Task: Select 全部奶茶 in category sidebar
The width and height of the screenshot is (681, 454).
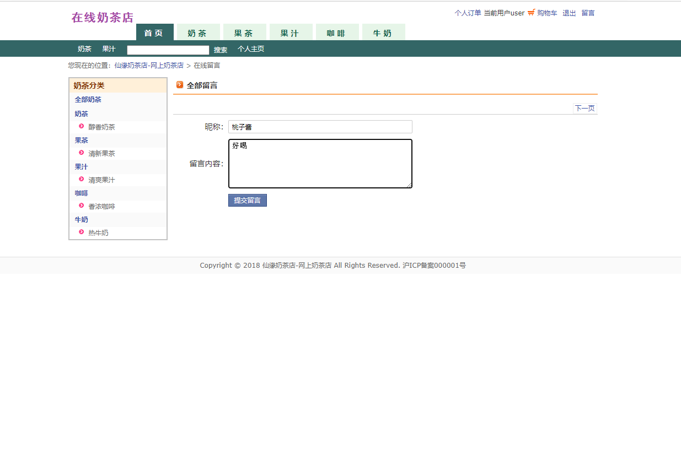Action: pyautogui.click(x=87, y=99)
